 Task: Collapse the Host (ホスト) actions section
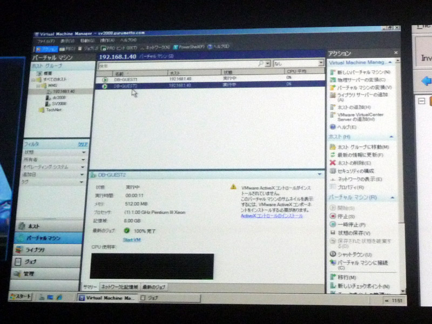click(x=391, y=137)
